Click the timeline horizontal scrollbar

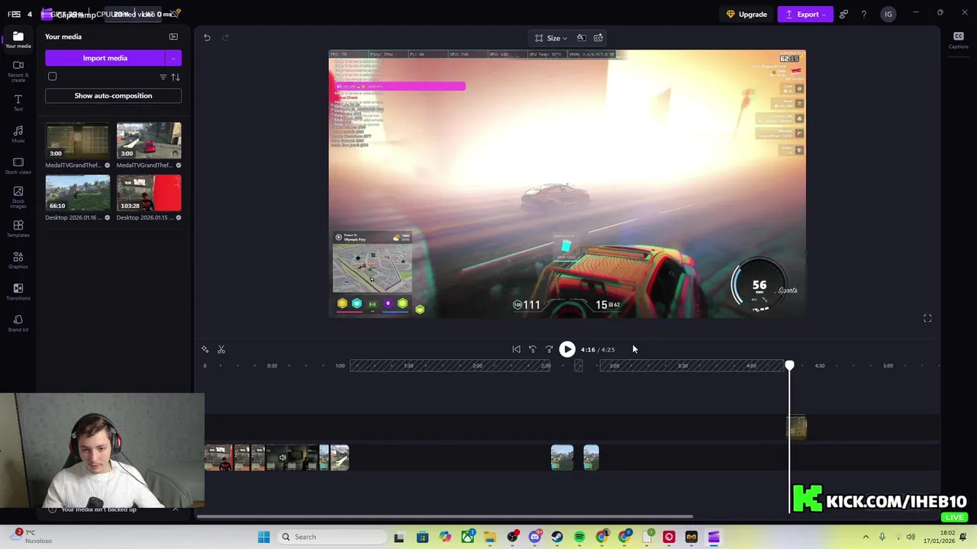coord(445,516)
